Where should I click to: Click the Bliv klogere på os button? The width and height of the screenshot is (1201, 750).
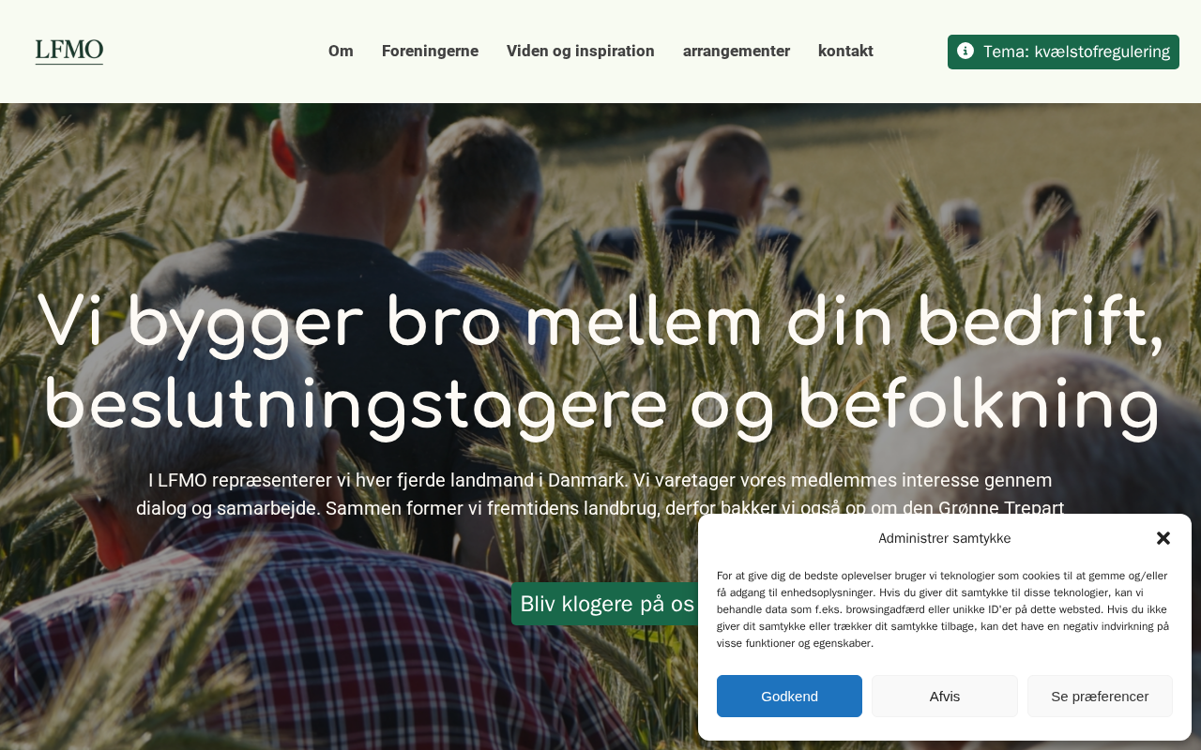(x=605, y=604)
